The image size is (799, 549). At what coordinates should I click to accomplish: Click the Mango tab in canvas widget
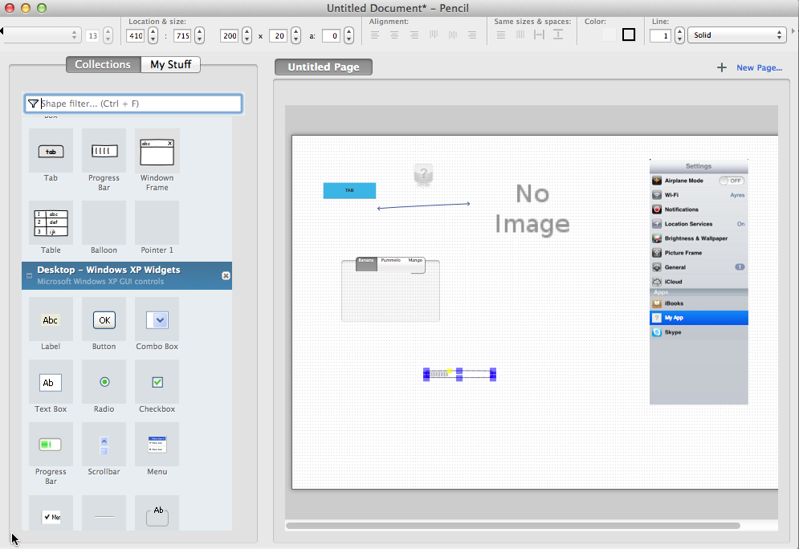pyautogui.click(x=415, y=260)
